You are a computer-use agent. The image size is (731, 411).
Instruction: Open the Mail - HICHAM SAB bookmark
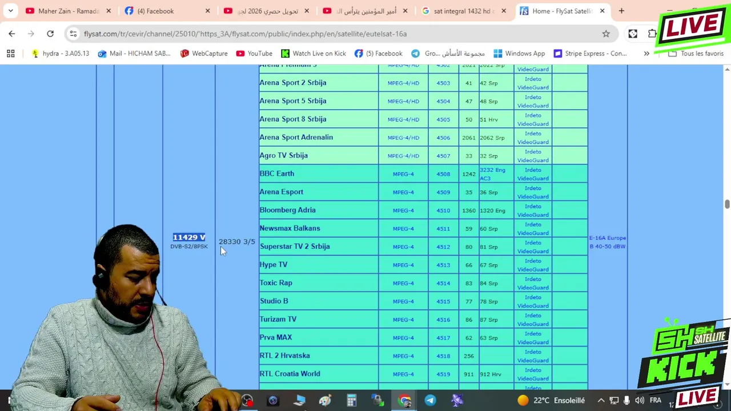[134, 53]
